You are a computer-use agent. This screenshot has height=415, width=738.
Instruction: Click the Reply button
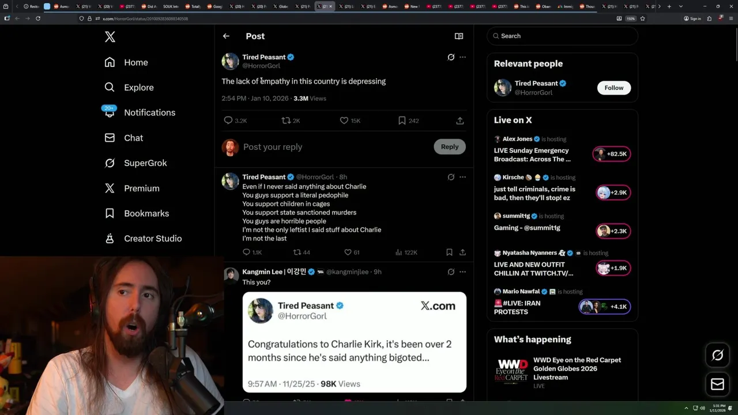pyautogui.click(x=450, y=147)
